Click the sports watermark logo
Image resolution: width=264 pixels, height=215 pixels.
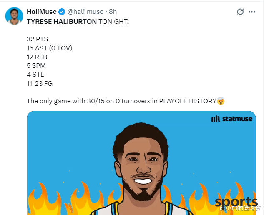click(x=236, y=202)
